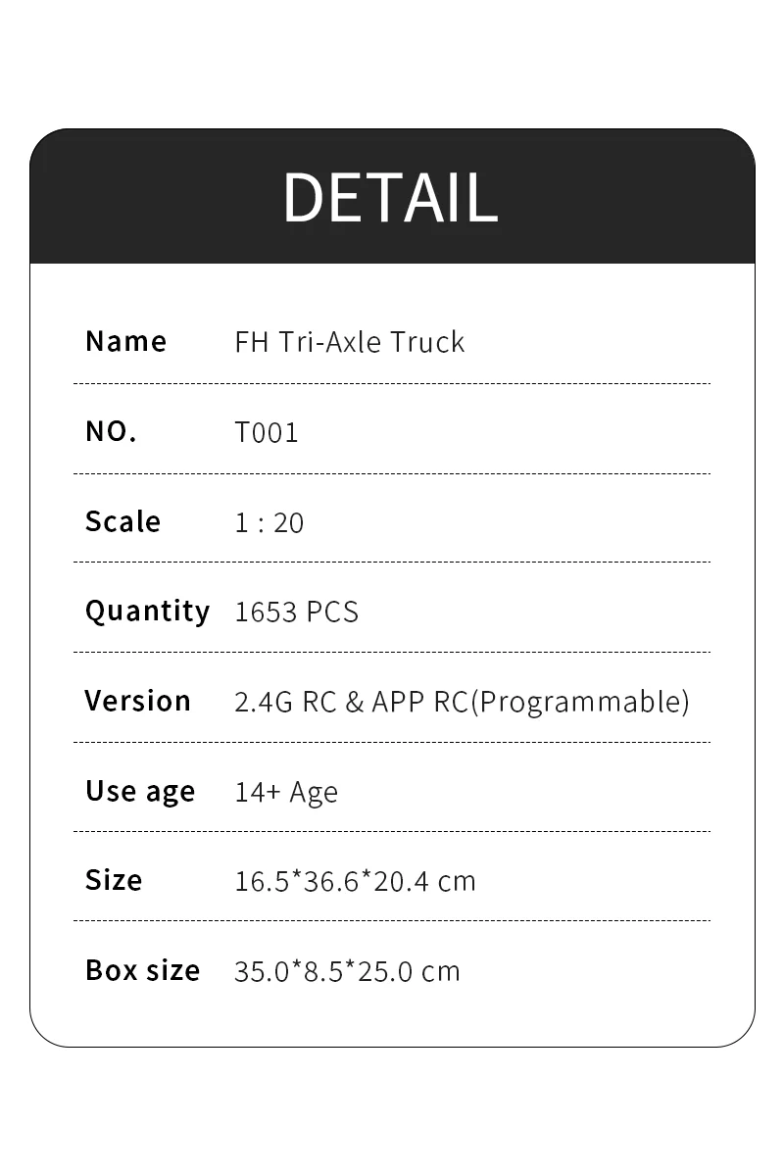Select the NO. label

click(111, 431)
